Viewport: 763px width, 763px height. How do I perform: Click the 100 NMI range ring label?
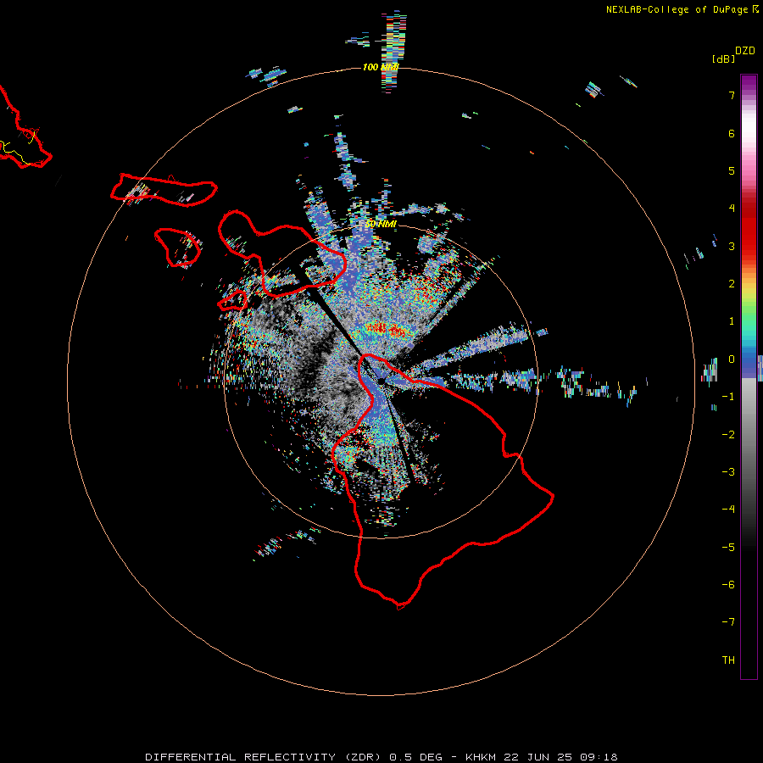point(381,67)
